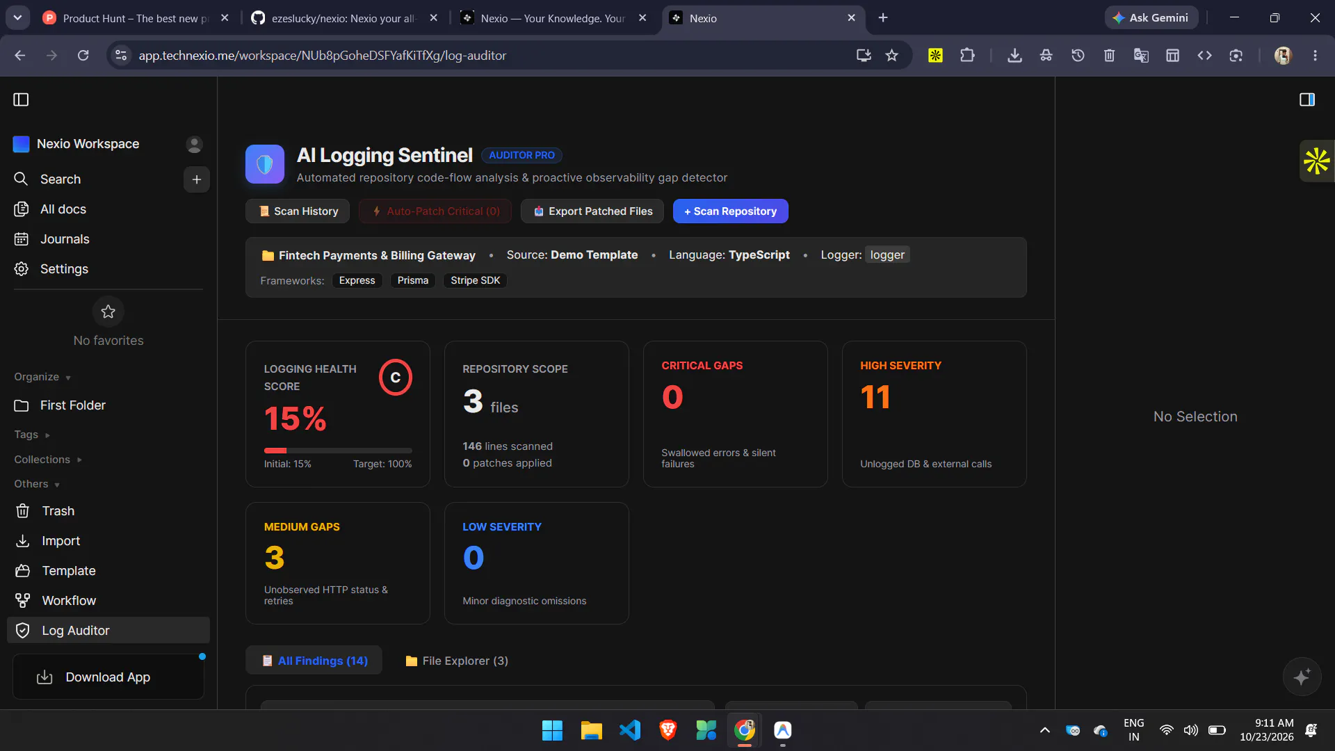Open a new browser tab
1335x751 pixels.
pyautogui.click(x=883, y=18)
